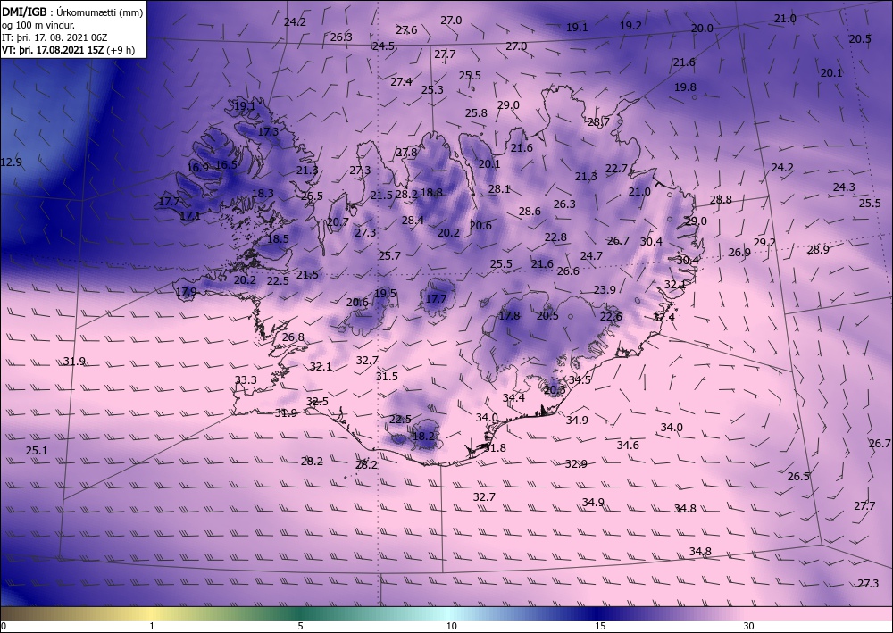Viewport: 893px width, 633px height.
Task: Click the 25.7 value on the map
Action: coord(389,256)
